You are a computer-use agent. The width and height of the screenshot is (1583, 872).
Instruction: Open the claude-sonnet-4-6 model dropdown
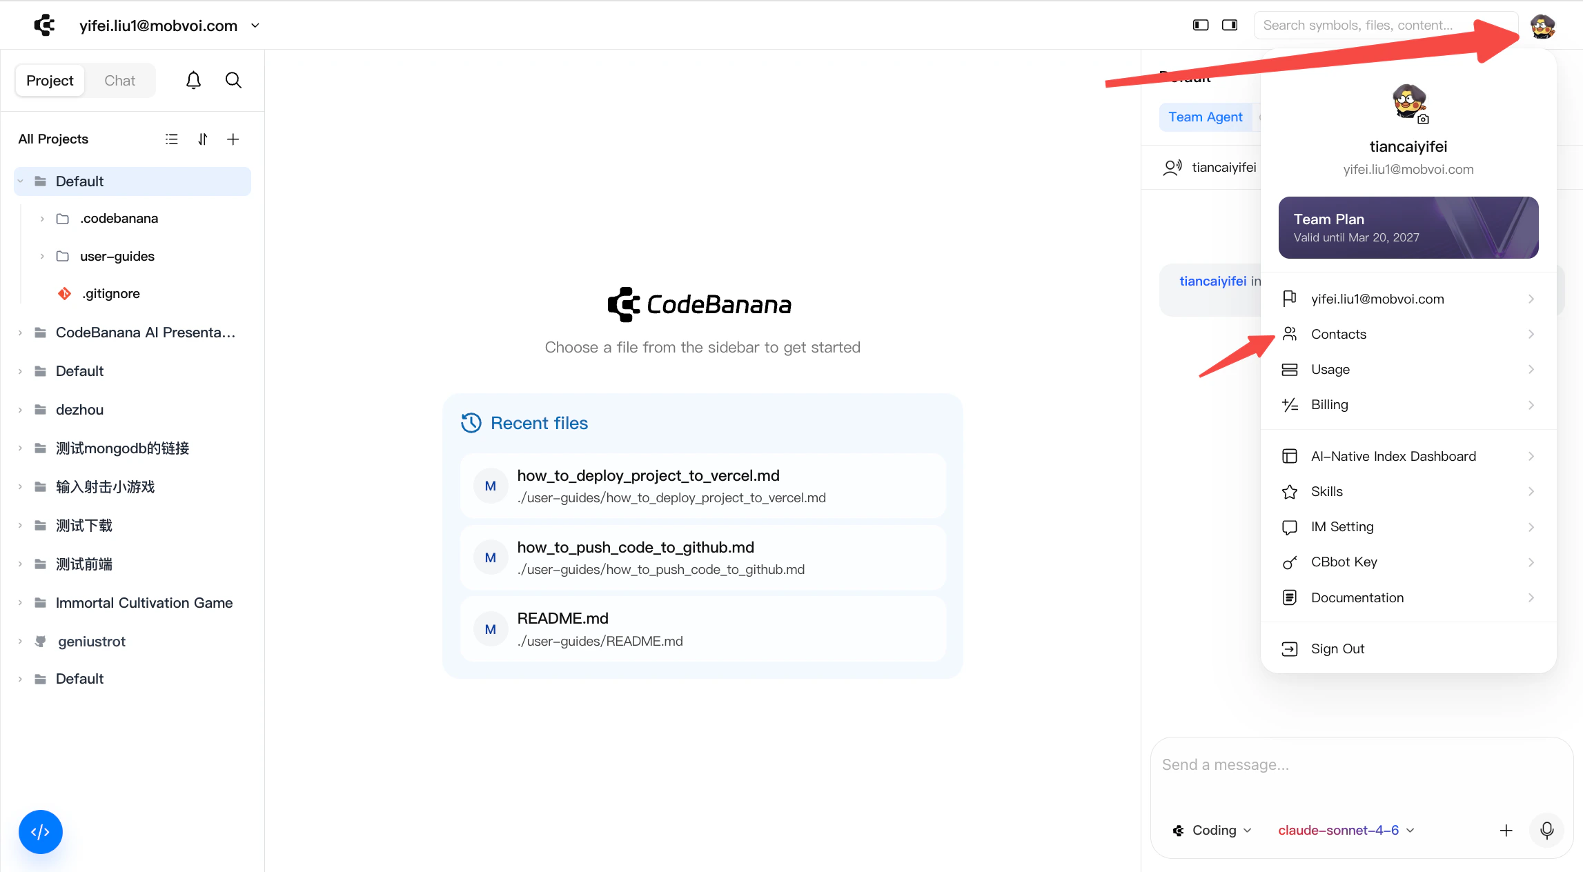point(1346,831)
